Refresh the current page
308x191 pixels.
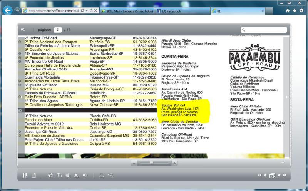[91, 11]
